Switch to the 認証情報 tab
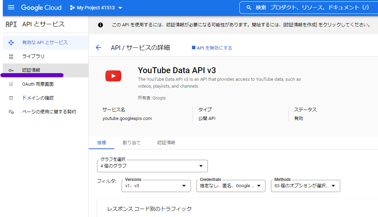This screenshot has height=217, width=378. [166, 142]
